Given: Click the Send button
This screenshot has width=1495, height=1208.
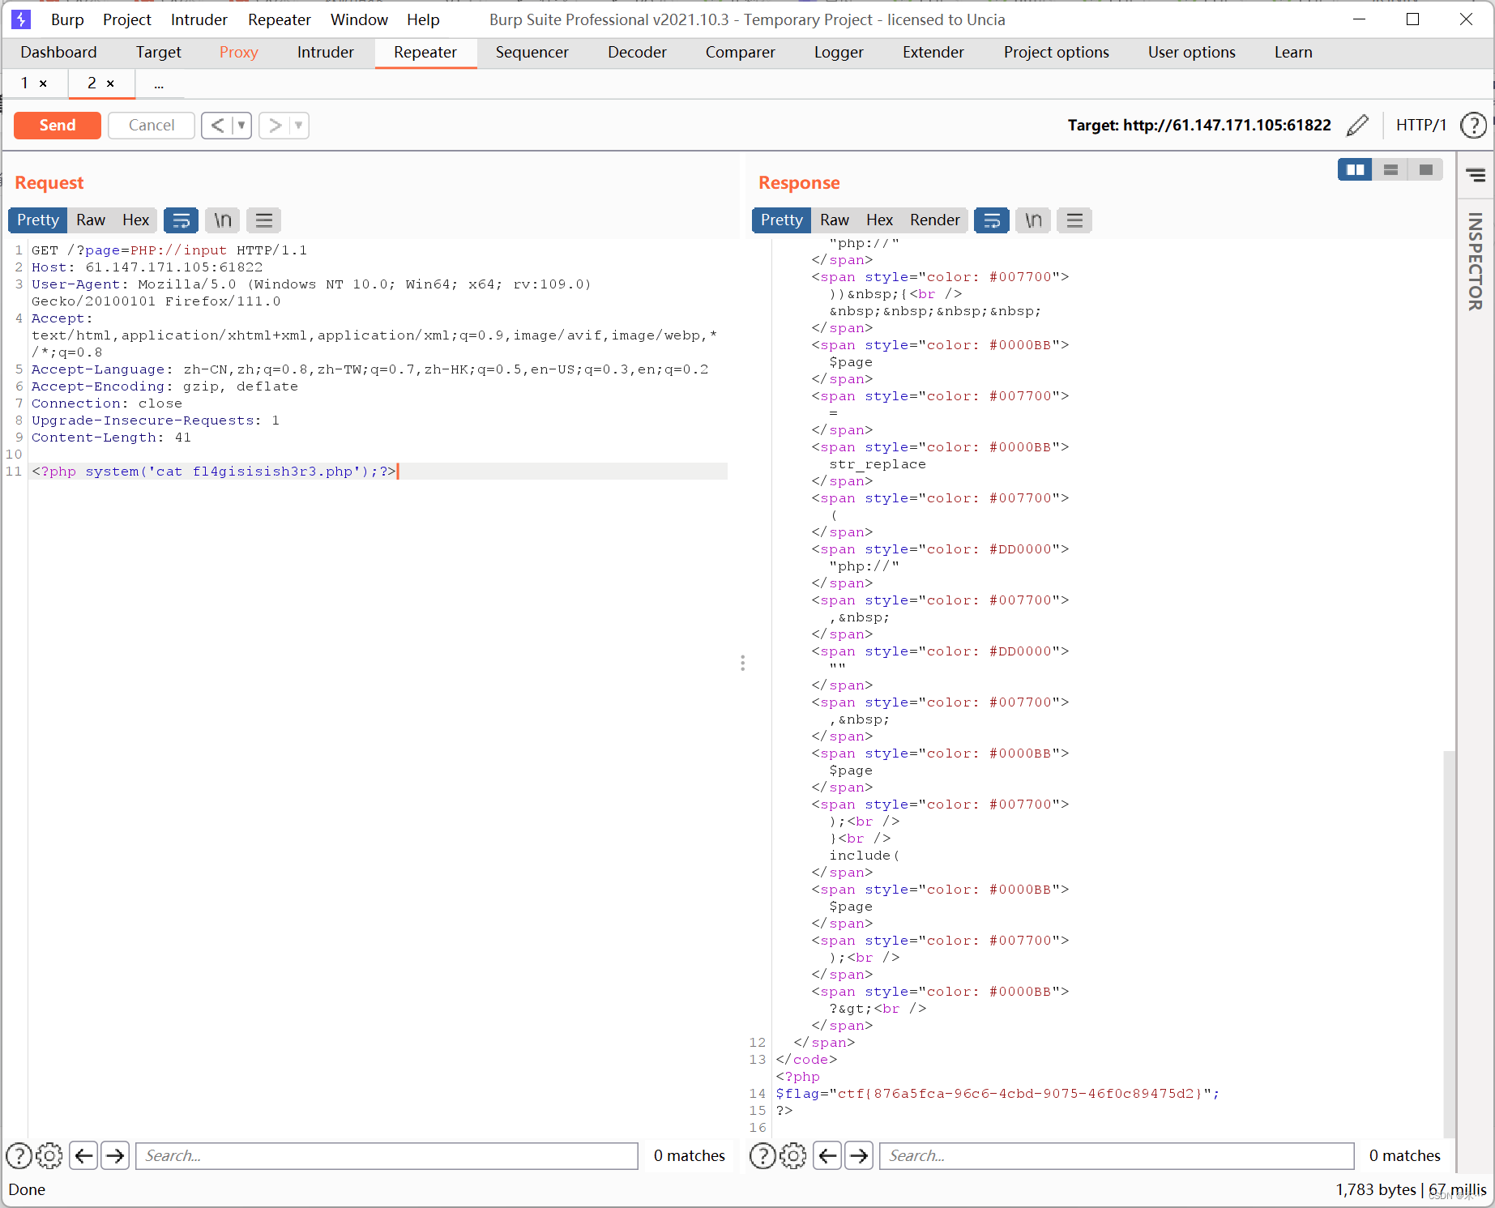Looking at the screenshot, I should coord(58,126).
